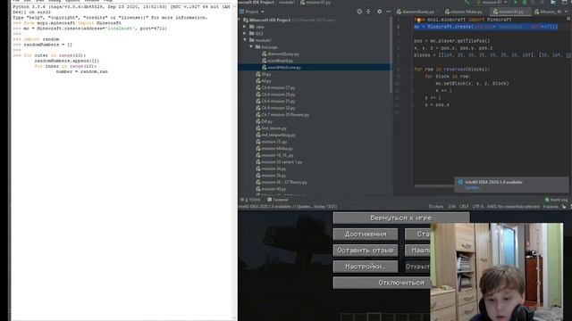This screenshot has height=321, width=572.
Task: Click the UTF-8 encoding status bar entry
Action: point(477,206)
